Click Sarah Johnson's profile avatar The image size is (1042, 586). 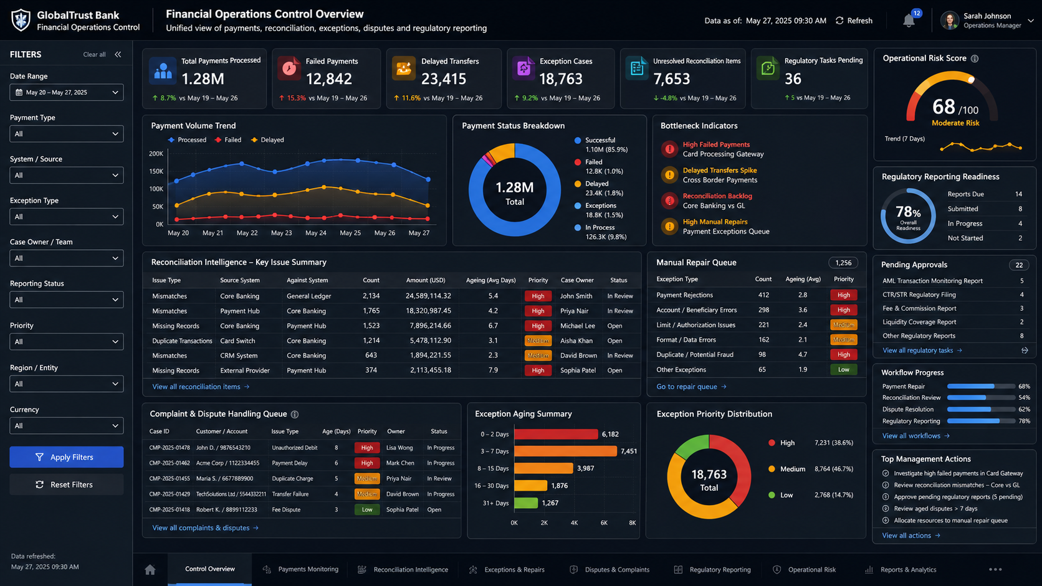pyautogui.click(x=949, y=21)
